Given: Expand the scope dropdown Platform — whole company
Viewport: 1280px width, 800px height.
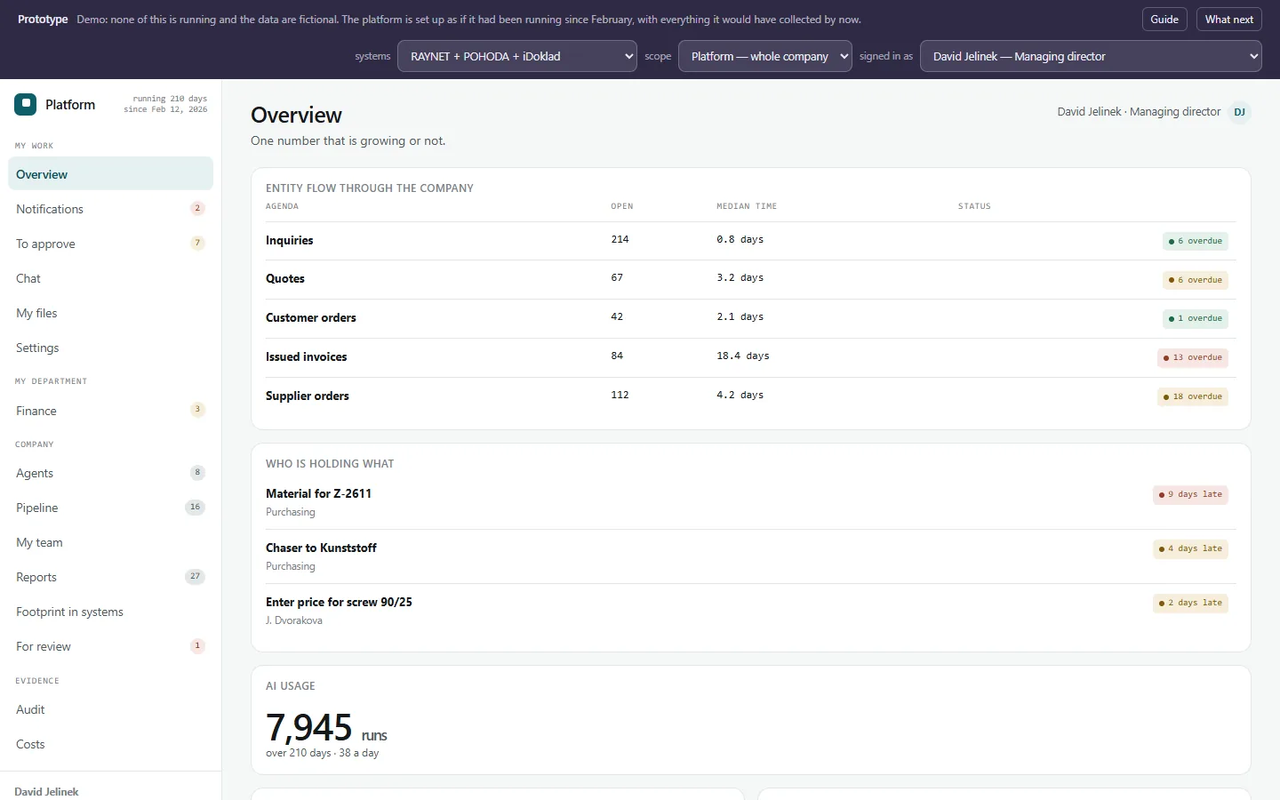Looking at the screenshot, I should pos(765,56).
